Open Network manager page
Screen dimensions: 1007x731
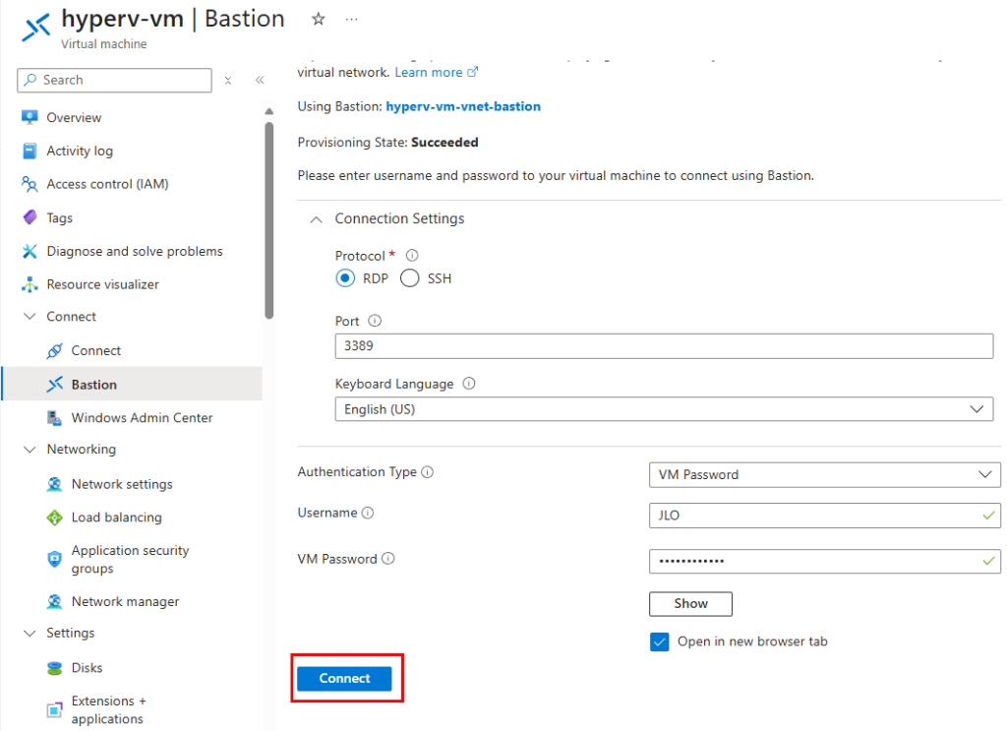click(x=125, y=602)
